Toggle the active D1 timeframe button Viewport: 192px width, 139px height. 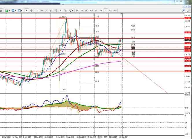106,11
